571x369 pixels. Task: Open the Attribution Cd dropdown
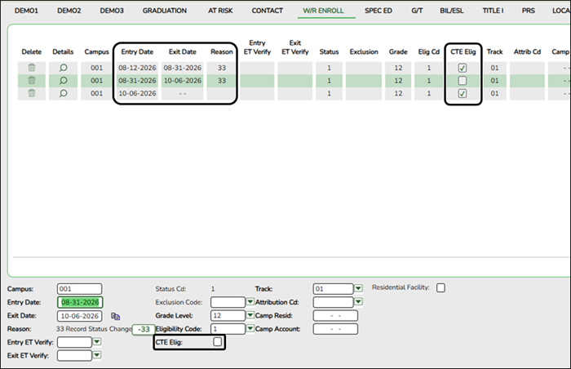click(358, 301)
